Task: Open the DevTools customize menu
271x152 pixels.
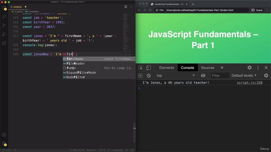Action: click(x=258, y=68)
